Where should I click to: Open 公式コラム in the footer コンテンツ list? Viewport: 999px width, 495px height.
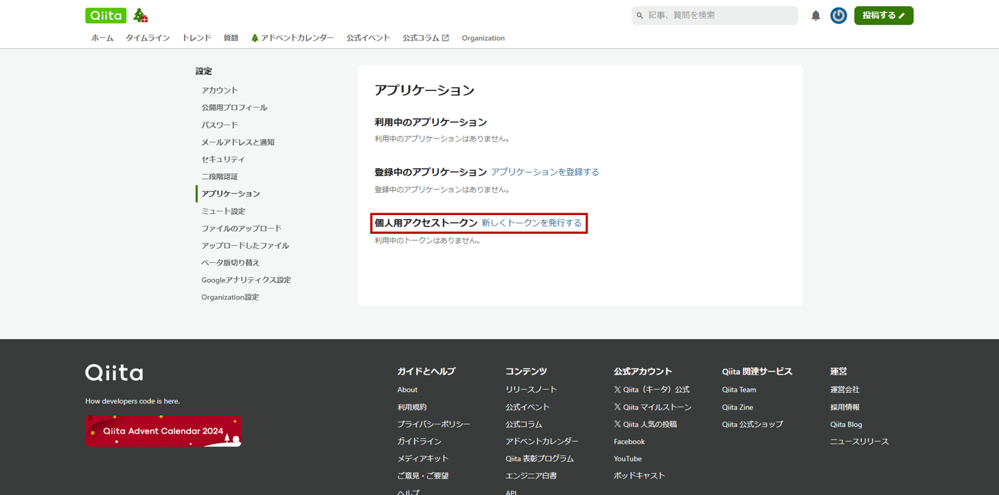click(x=524, y=425)
